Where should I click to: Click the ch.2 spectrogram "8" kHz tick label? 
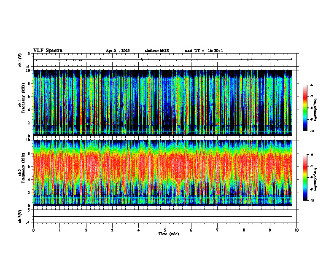pos(30,153)
